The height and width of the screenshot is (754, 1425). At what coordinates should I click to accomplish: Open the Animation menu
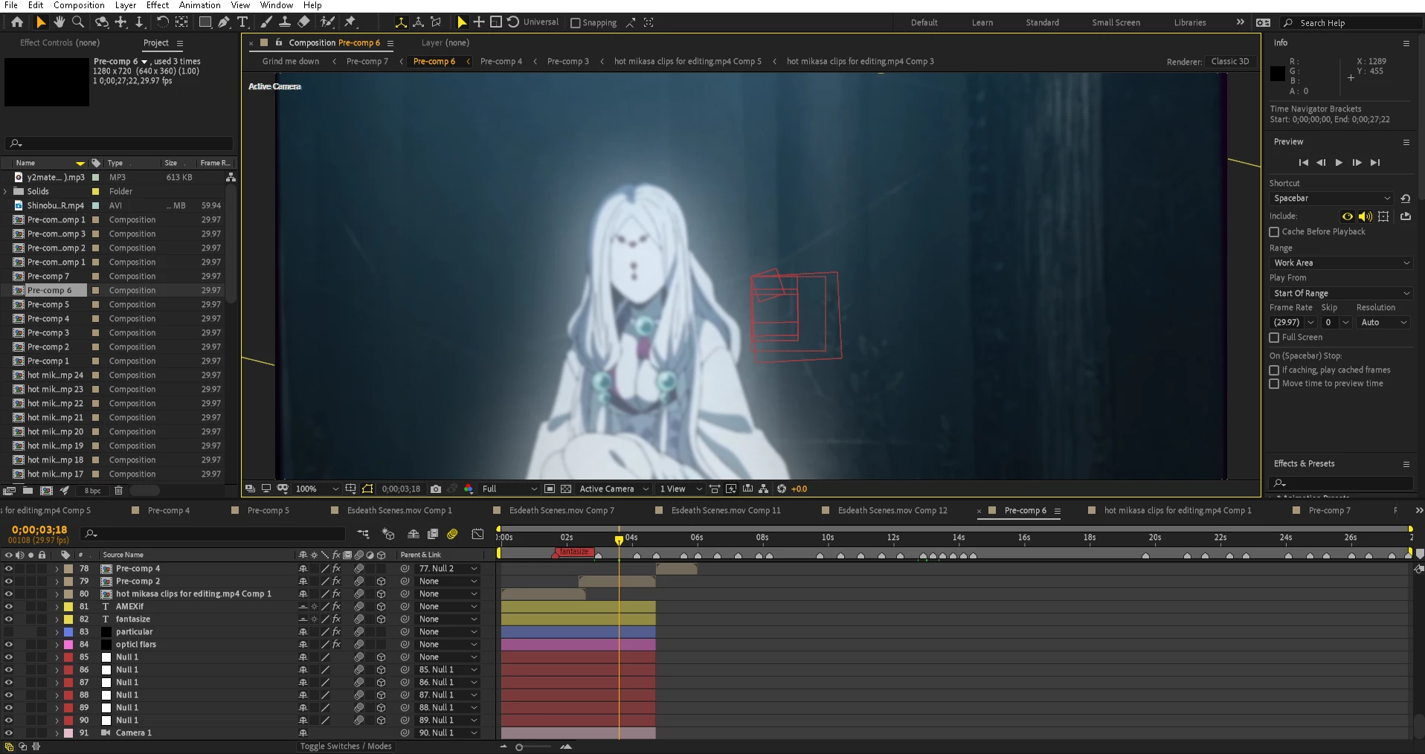click(199, 5)
